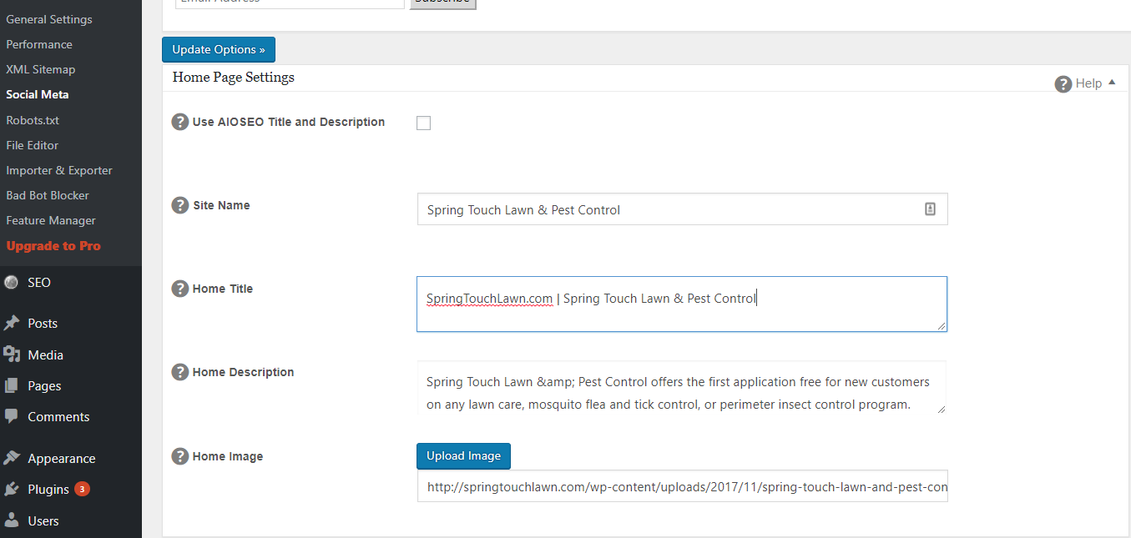Click the Help question mark icon in panel header
This screenshot has height=538, width=1131.
click(x=1063, y=84)
